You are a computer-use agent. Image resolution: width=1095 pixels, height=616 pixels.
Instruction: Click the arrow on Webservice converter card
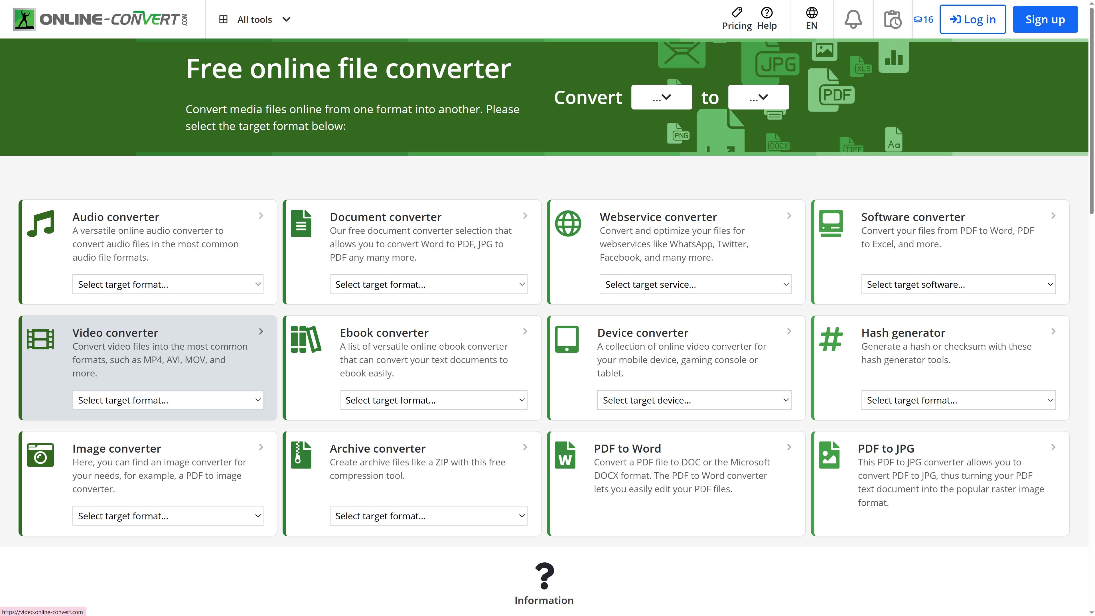click(x=789, y=216)
